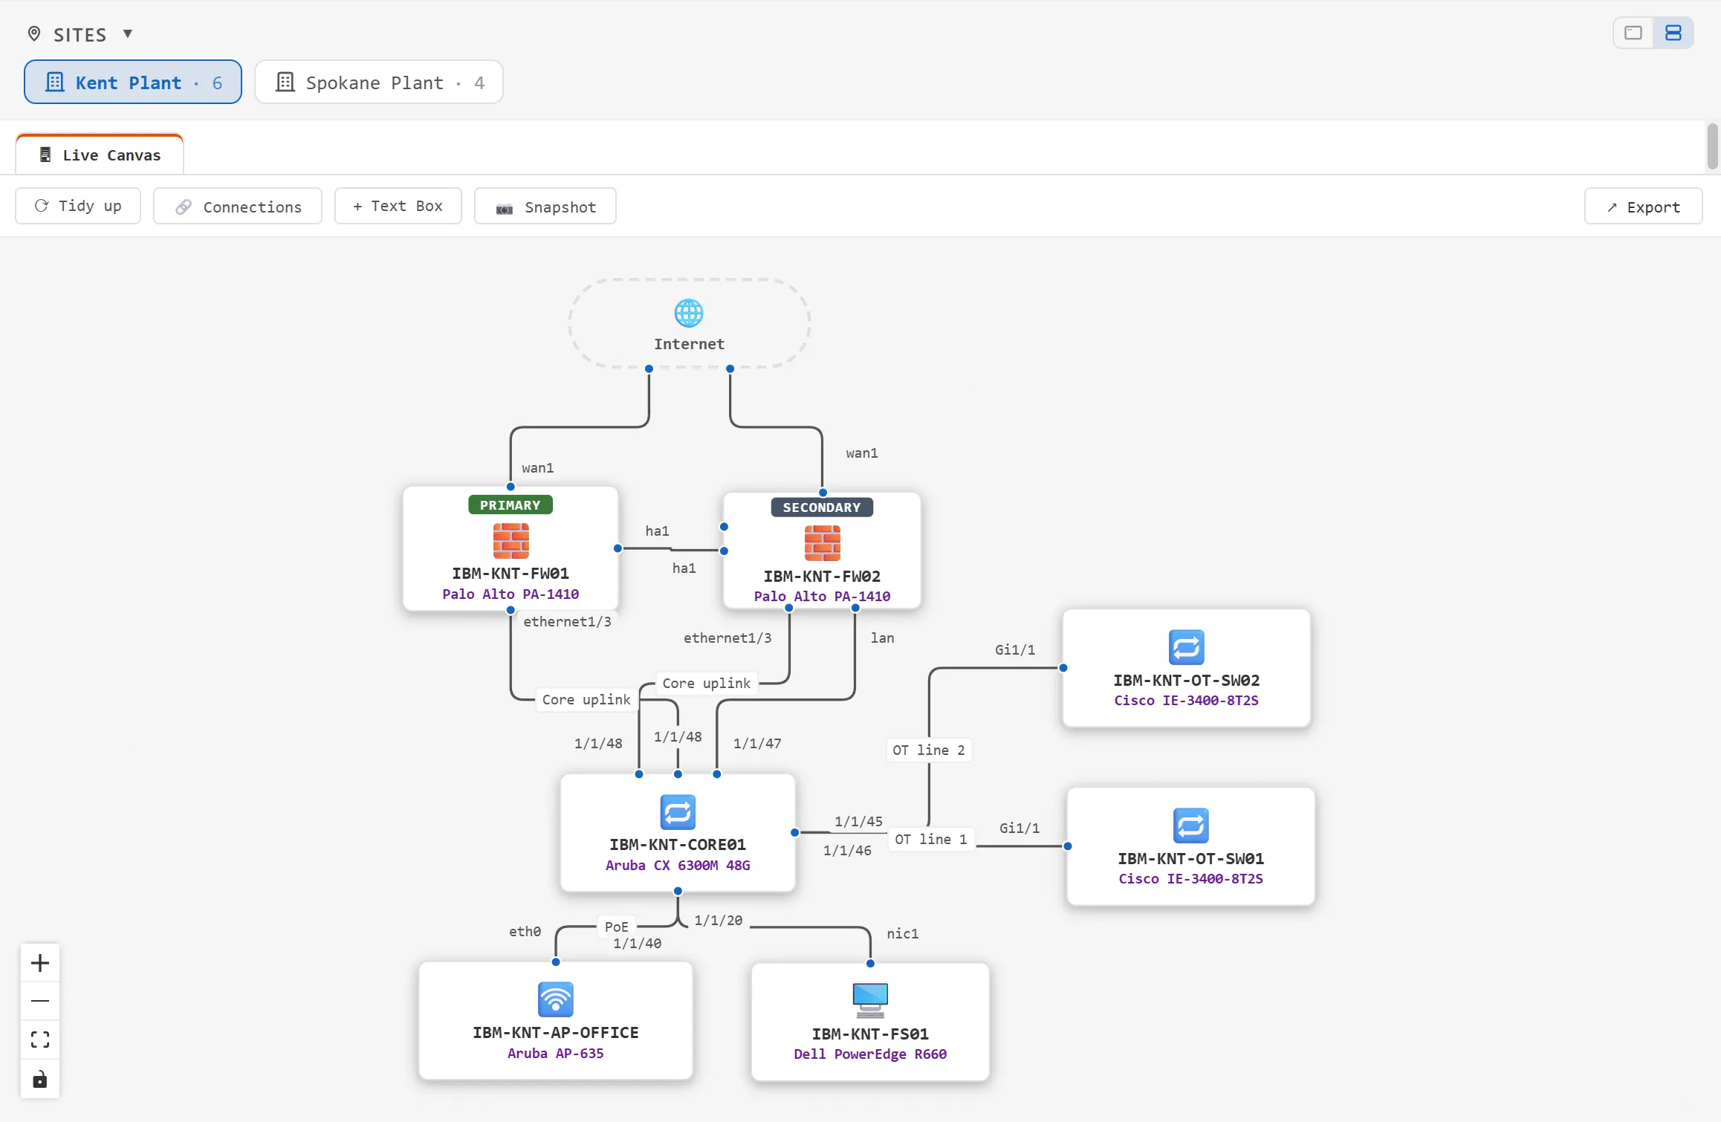Select the IBM-KNT-AP-OFFICE wireless icon
Viewport: 1721px width, 1122px height.
556,999
